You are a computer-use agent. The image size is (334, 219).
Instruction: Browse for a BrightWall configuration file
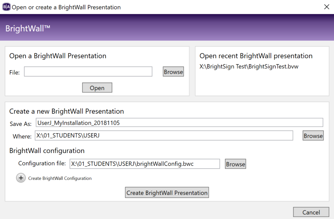coord(235,164)
